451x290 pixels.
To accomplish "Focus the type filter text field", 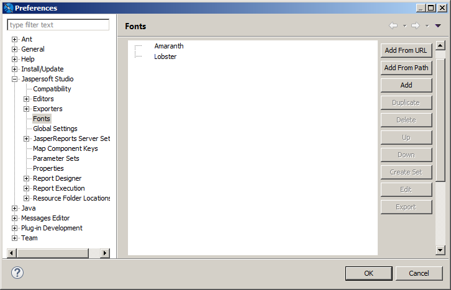I will tap(58, 25).
